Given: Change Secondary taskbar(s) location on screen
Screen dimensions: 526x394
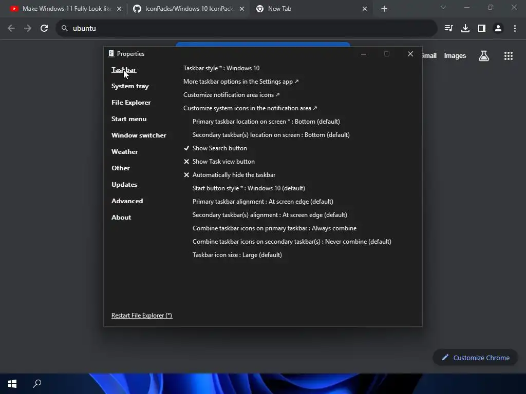Looking at the screenshot, I should click(x=271, y=135).
